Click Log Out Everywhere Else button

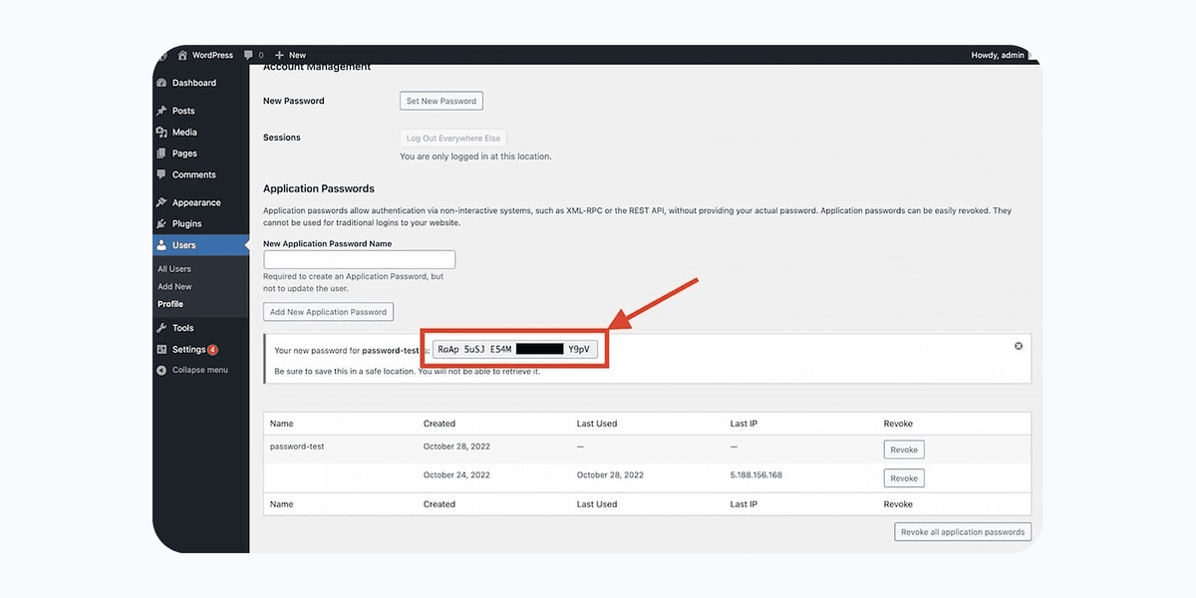click(x=453, y=139)
